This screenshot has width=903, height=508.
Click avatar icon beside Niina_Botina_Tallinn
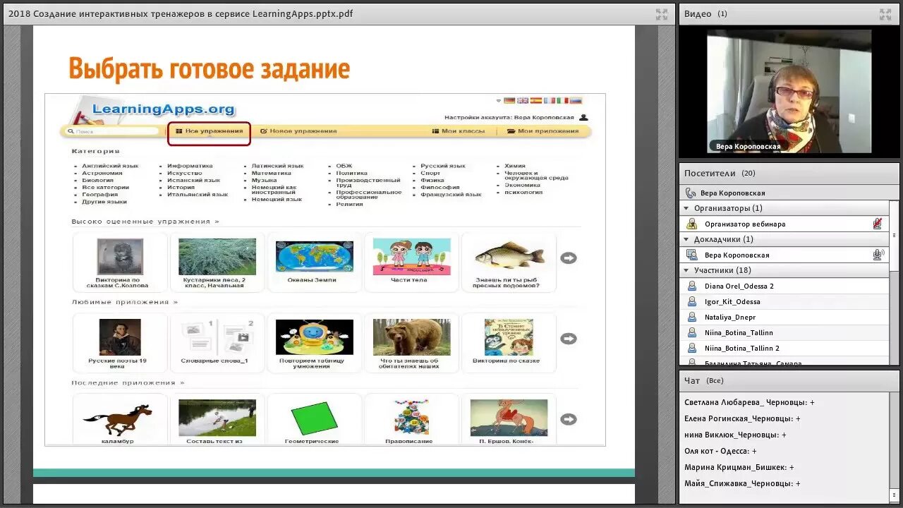692,332
